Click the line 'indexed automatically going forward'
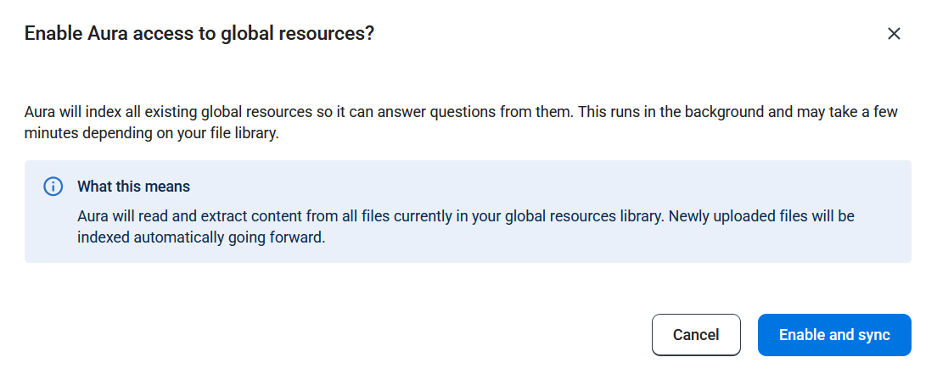This screenshot has height=374, width=937. tap(201, 237)
